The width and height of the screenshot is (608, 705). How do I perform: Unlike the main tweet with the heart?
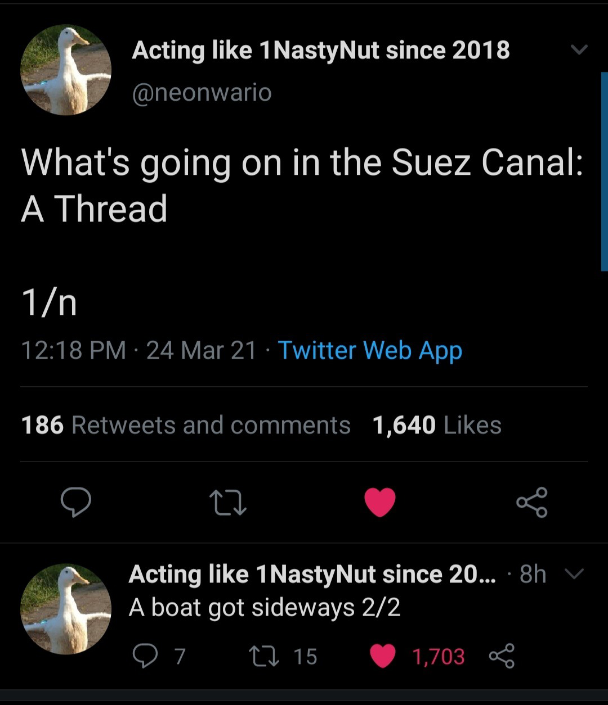point(380,502)
